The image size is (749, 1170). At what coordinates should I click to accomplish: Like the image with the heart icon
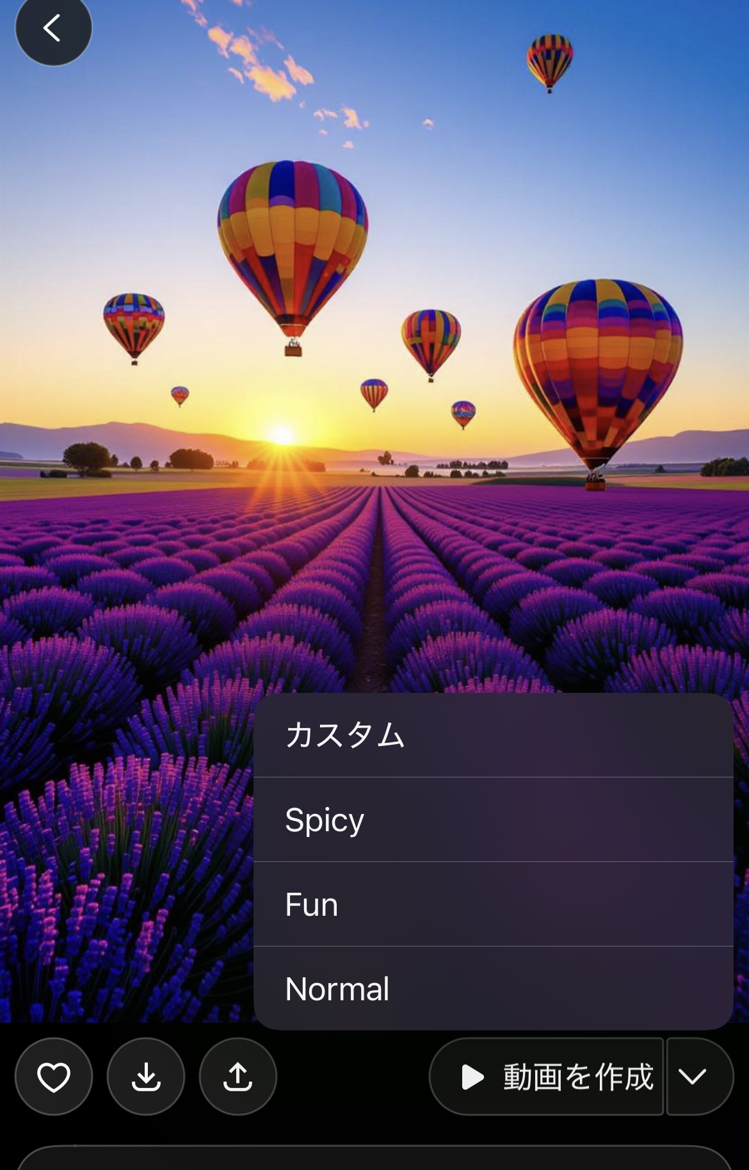[x=54, y=1077]
